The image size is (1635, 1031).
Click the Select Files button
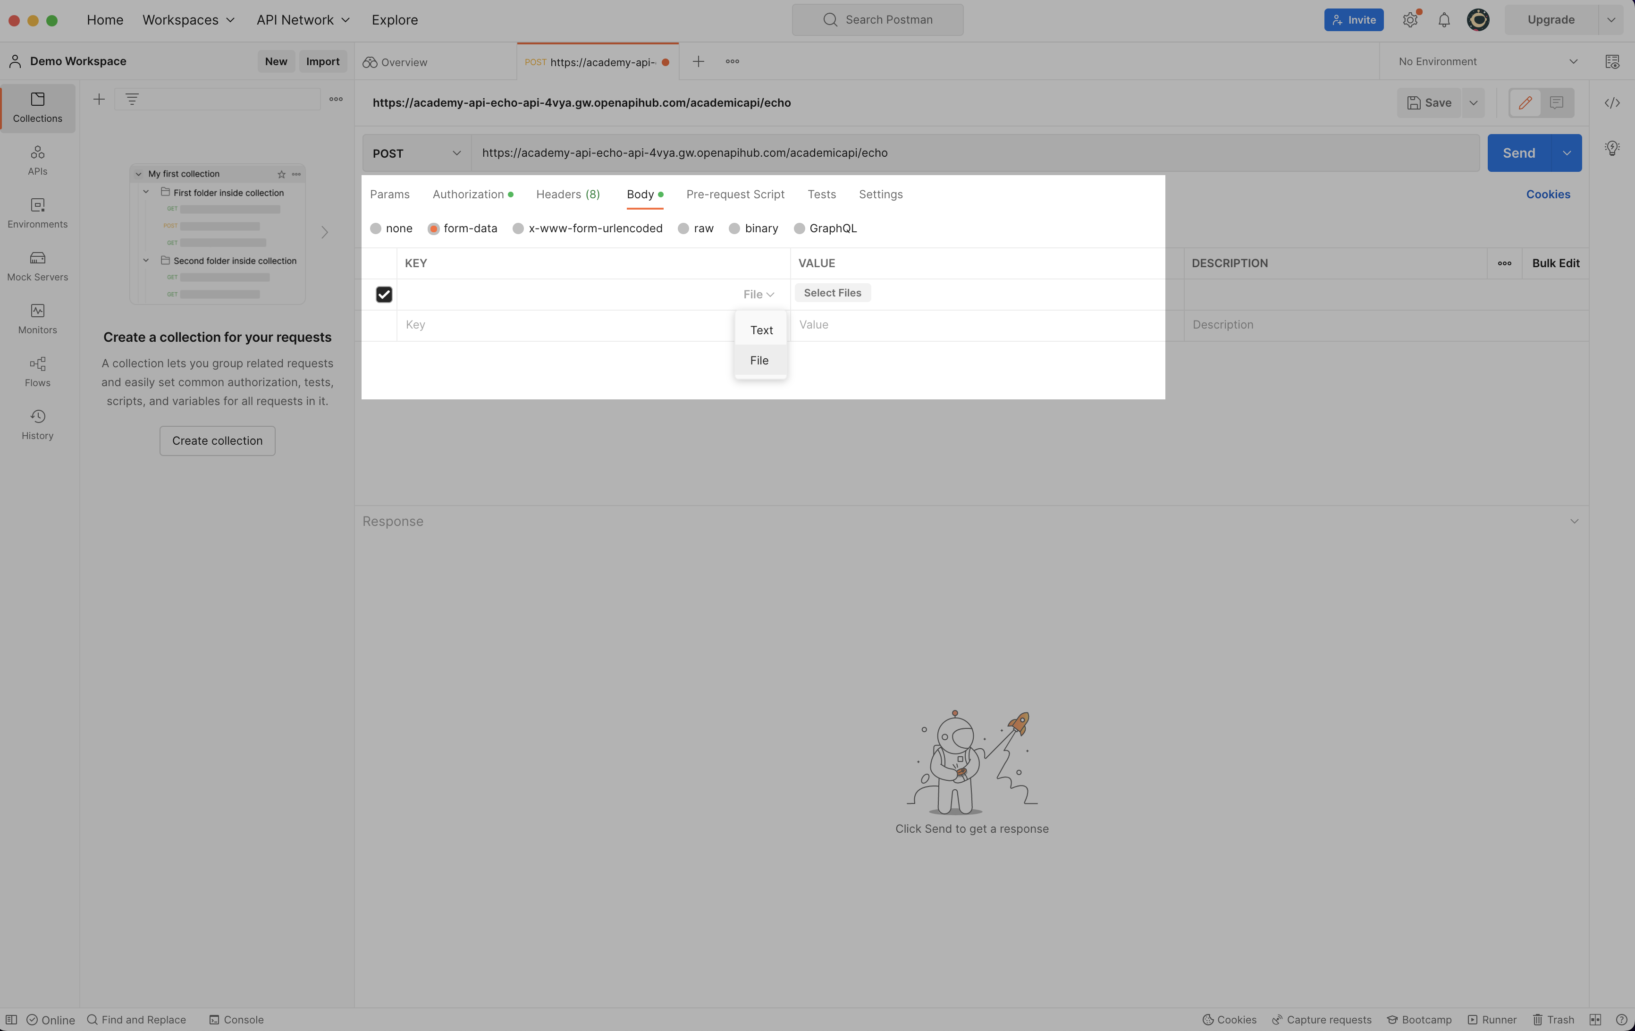click(x=833, y=294)
